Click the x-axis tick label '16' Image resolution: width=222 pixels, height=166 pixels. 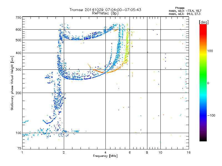189,152
